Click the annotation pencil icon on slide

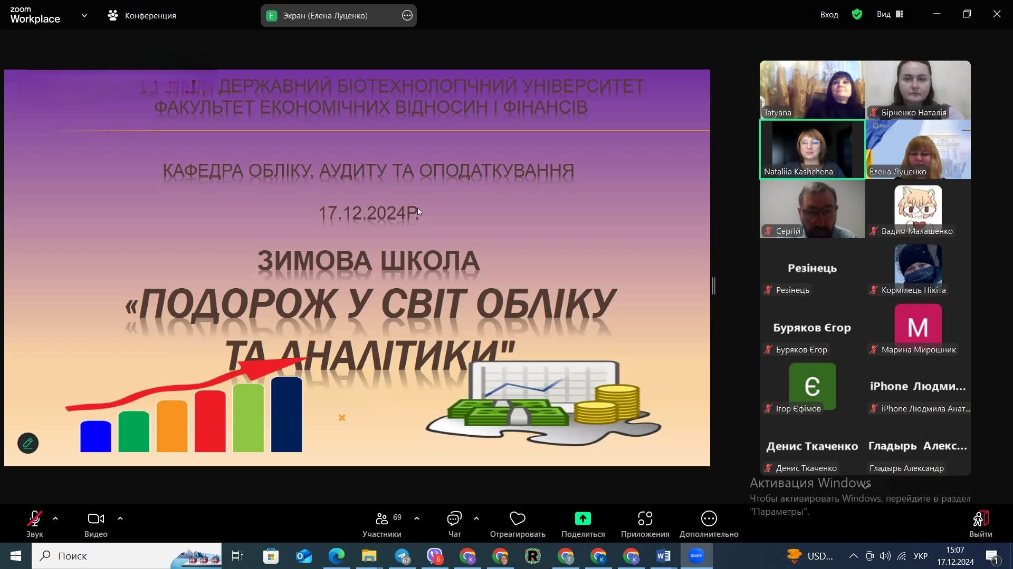tap(28, 443)
